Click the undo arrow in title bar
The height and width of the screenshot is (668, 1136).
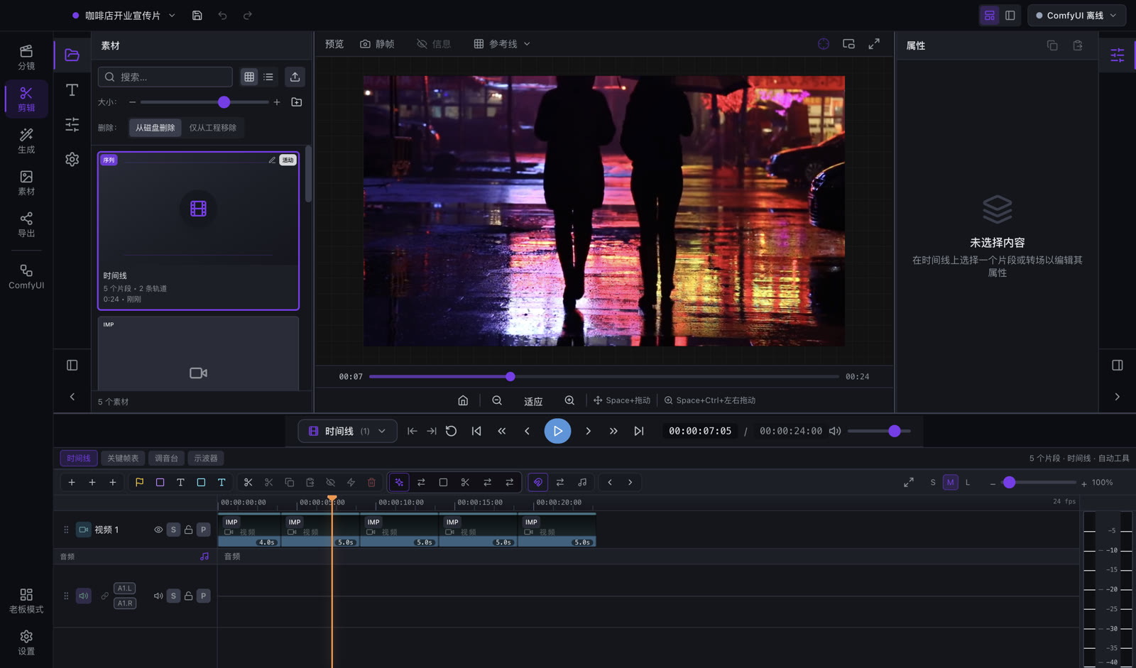(222, 15)
